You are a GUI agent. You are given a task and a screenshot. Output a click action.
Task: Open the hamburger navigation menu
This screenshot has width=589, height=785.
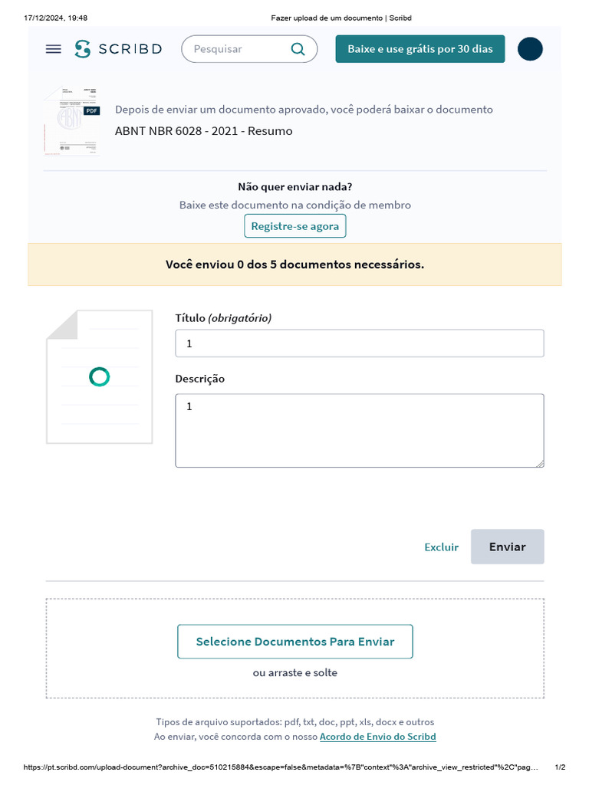click(x=53, y=49)
